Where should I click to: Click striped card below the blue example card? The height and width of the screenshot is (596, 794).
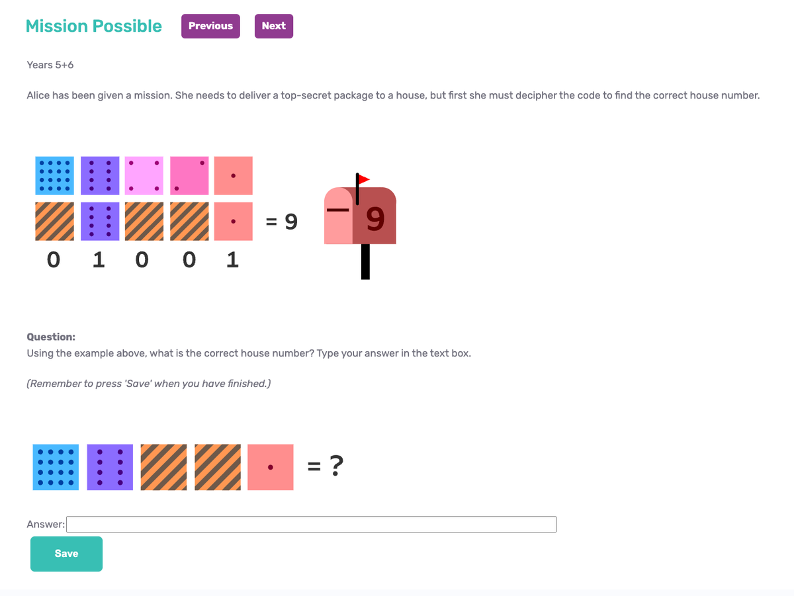point(54,221)
